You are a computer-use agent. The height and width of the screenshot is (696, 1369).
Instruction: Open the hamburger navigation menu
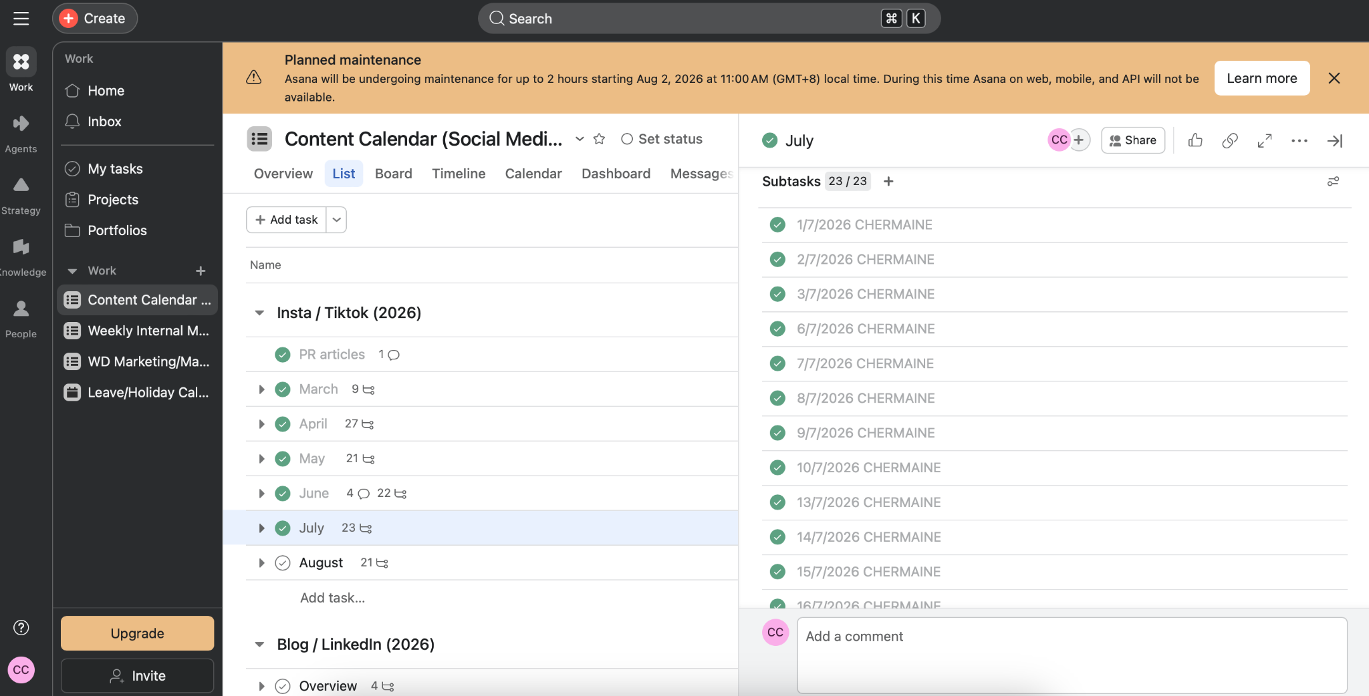point(21,19)
